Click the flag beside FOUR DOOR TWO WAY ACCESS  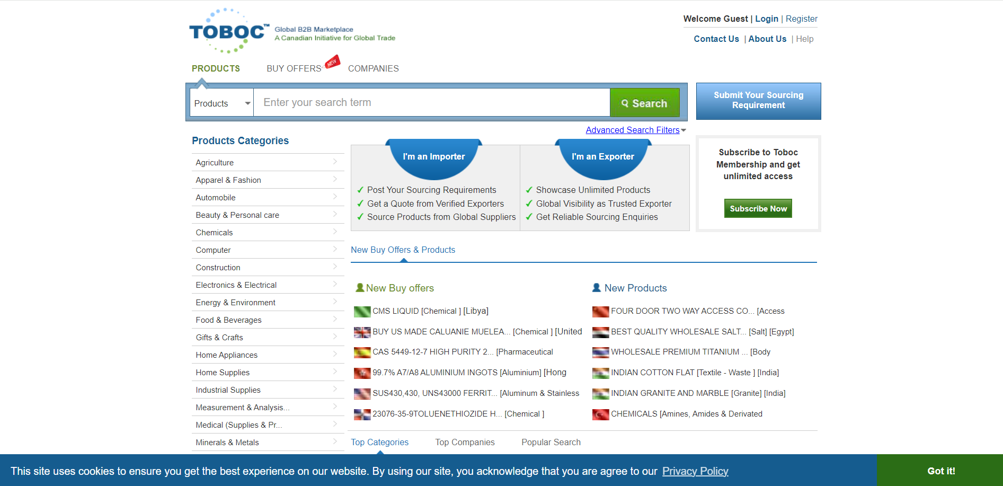(600, 312)
